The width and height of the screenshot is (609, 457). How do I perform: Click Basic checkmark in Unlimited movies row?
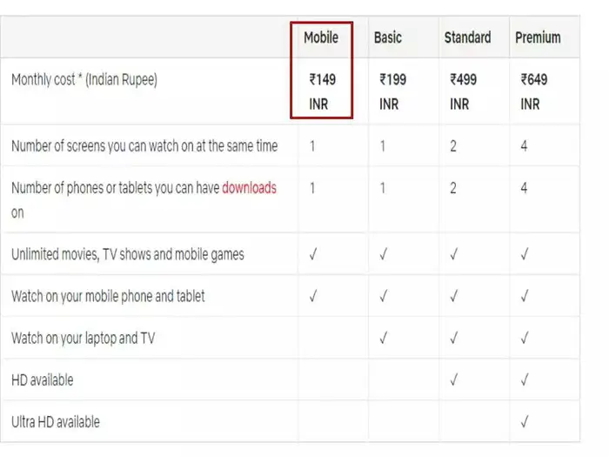(x=384, y=255)
